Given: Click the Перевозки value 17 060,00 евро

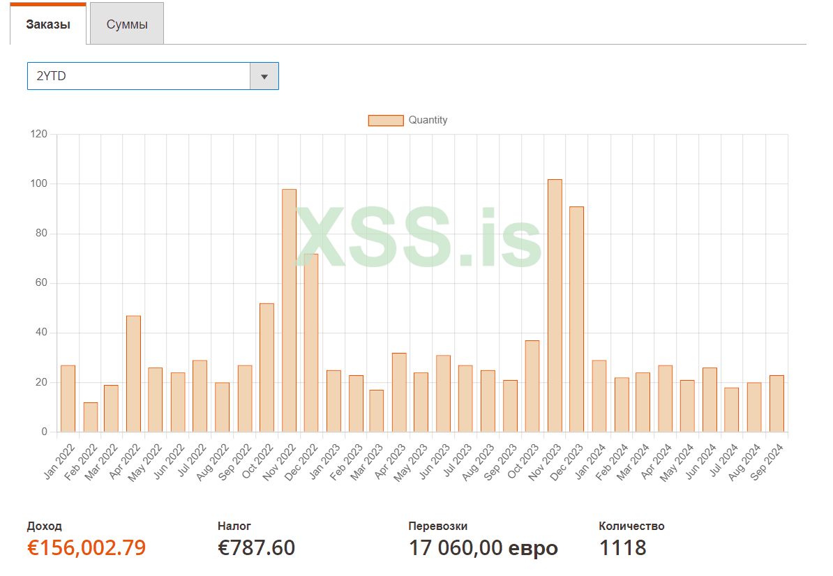Looking at the screenshot, I should pyautogui.click(x=483, y=548).
